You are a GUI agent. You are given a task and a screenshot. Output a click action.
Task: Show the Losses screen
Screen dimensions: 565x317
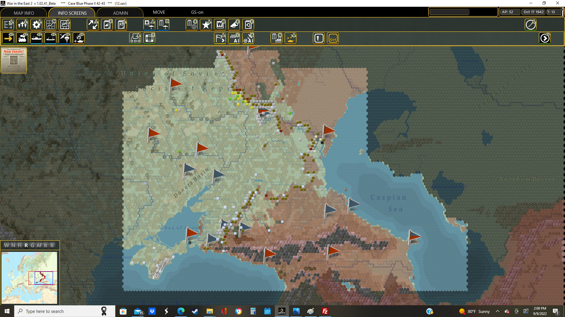(22, 25)
